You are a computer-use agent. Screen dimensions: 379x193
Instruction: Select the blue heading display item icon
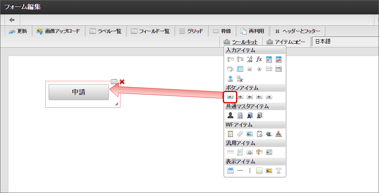[230, 171]
